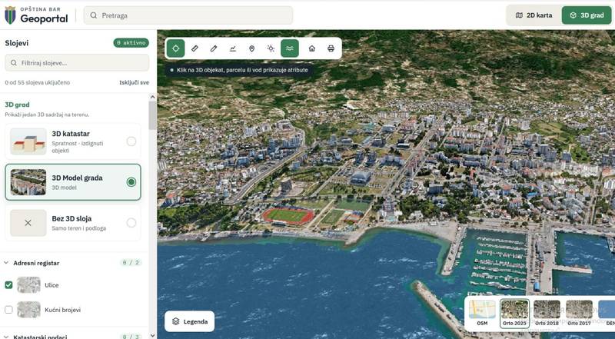Click '0 od 55 slojeva uključeno' text

[37, 82]
